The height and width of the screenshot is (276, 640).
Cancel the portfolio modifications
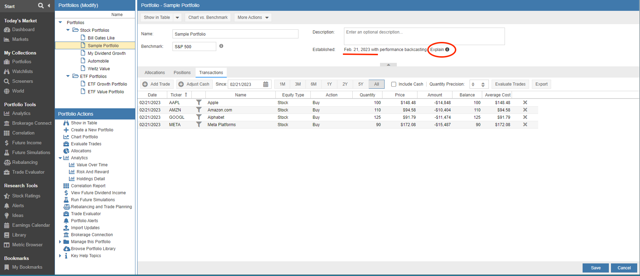coord(624,268)
